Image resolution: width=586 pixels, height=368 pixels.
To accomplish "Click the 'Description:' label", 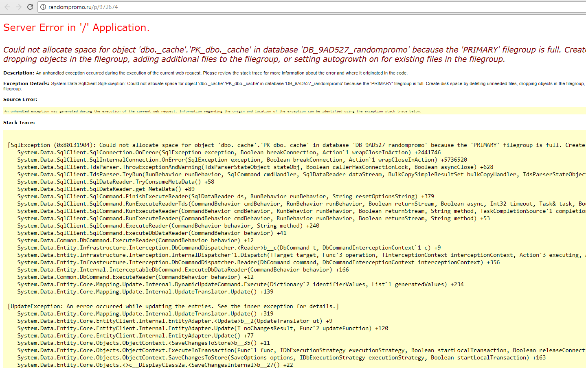I will [19, 73].
